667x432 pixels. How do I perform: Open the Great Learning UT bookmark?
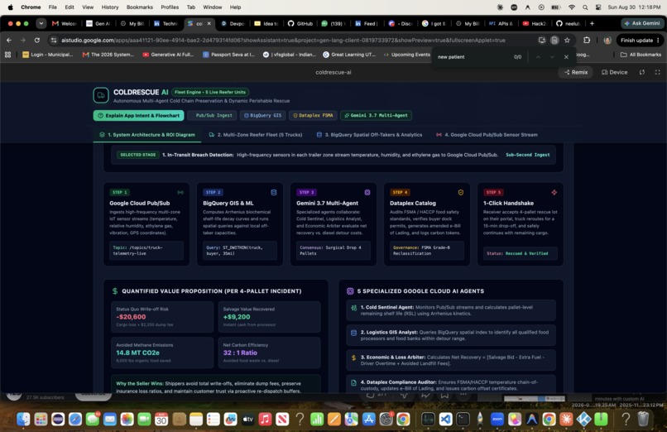(349, 55)
